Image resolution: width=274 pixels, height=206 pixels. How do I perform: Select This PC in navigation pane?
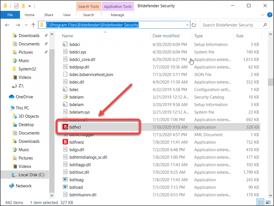(22, 108)
